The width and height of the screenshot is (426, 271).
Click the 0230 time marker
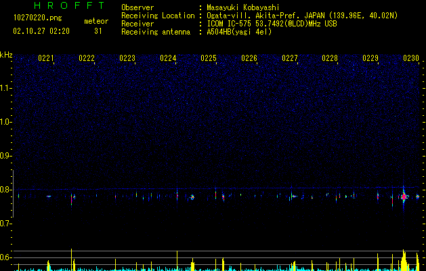coord(411,58)
